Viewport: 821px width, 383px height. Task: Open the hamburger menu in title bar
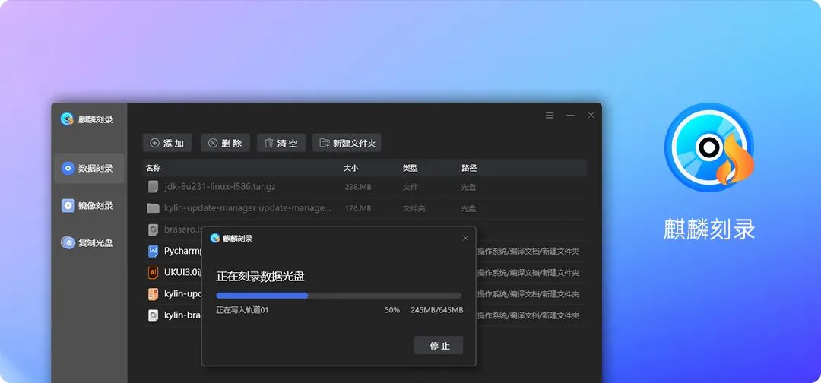[x=550, y=115]
